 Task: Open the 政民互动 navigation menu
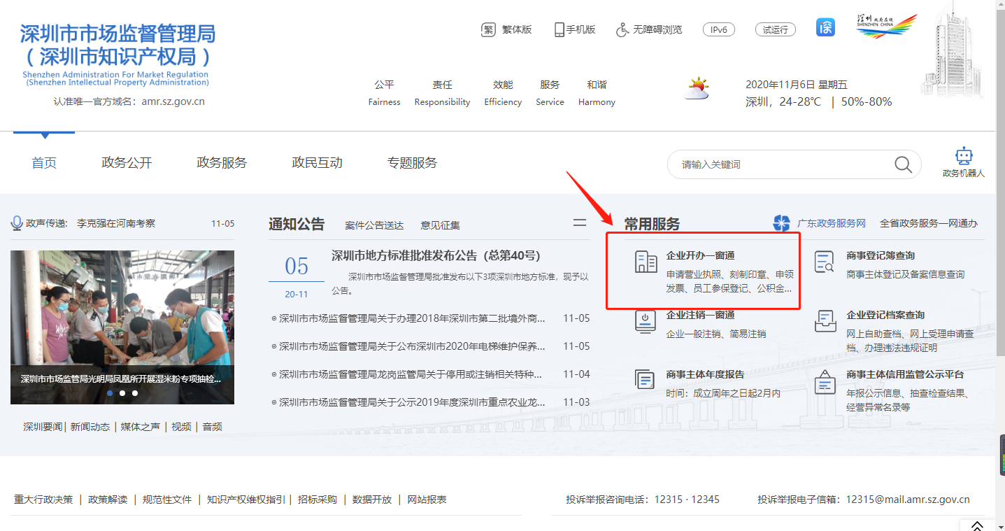click(x=316, y=162)
